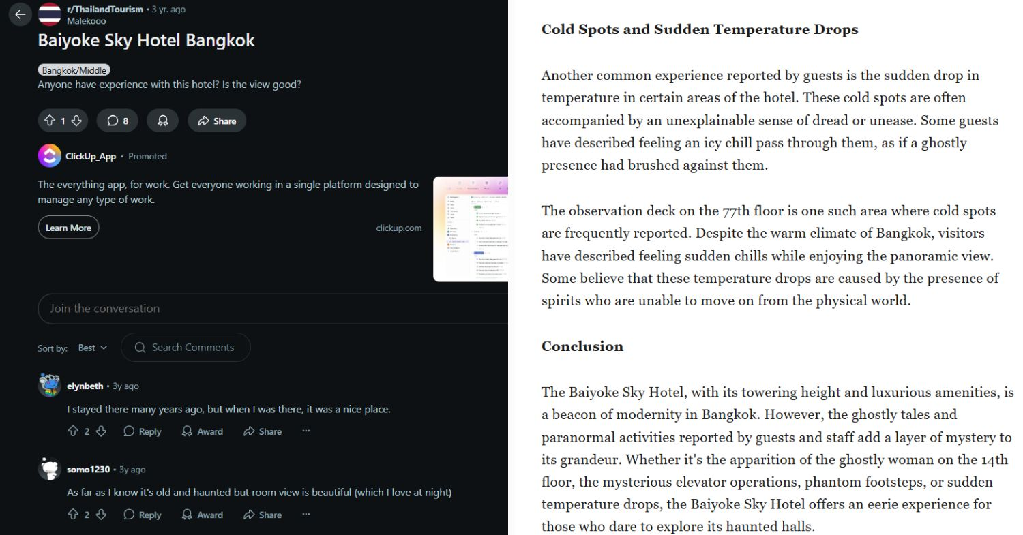
Task: Select the Bangkok/Middle flair tag
Action: [x=74, y=70]
